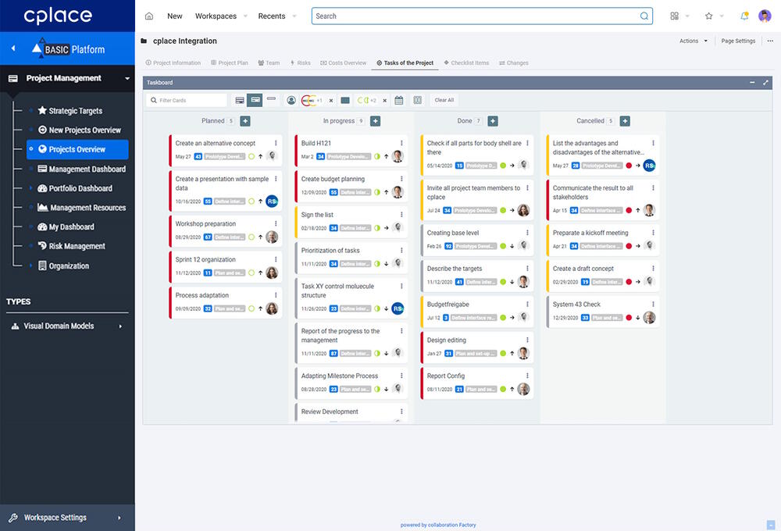Select the medium card view toggle

coord(255,100)
